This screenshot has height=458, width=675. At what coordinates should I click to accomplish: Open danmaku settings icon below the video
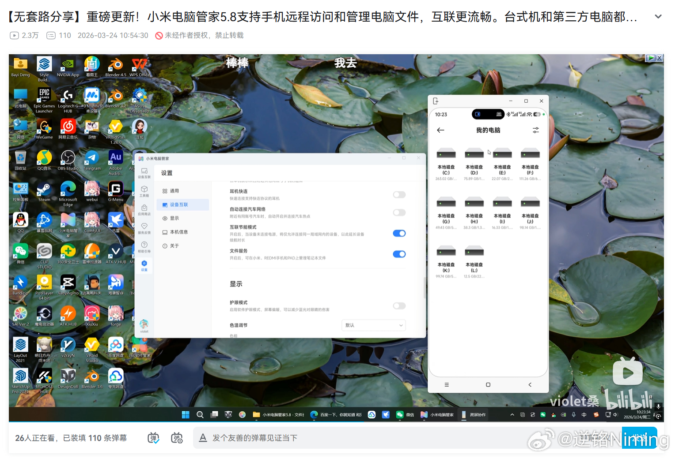177,438
